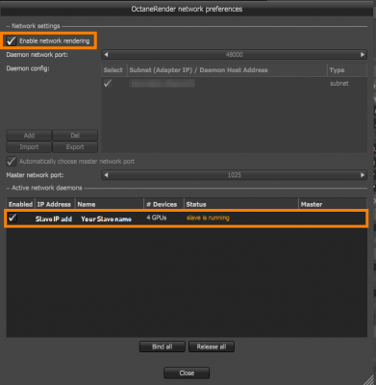Click the Del button
This screenshot has height=385, width=376.
click(x=75, y=136)
